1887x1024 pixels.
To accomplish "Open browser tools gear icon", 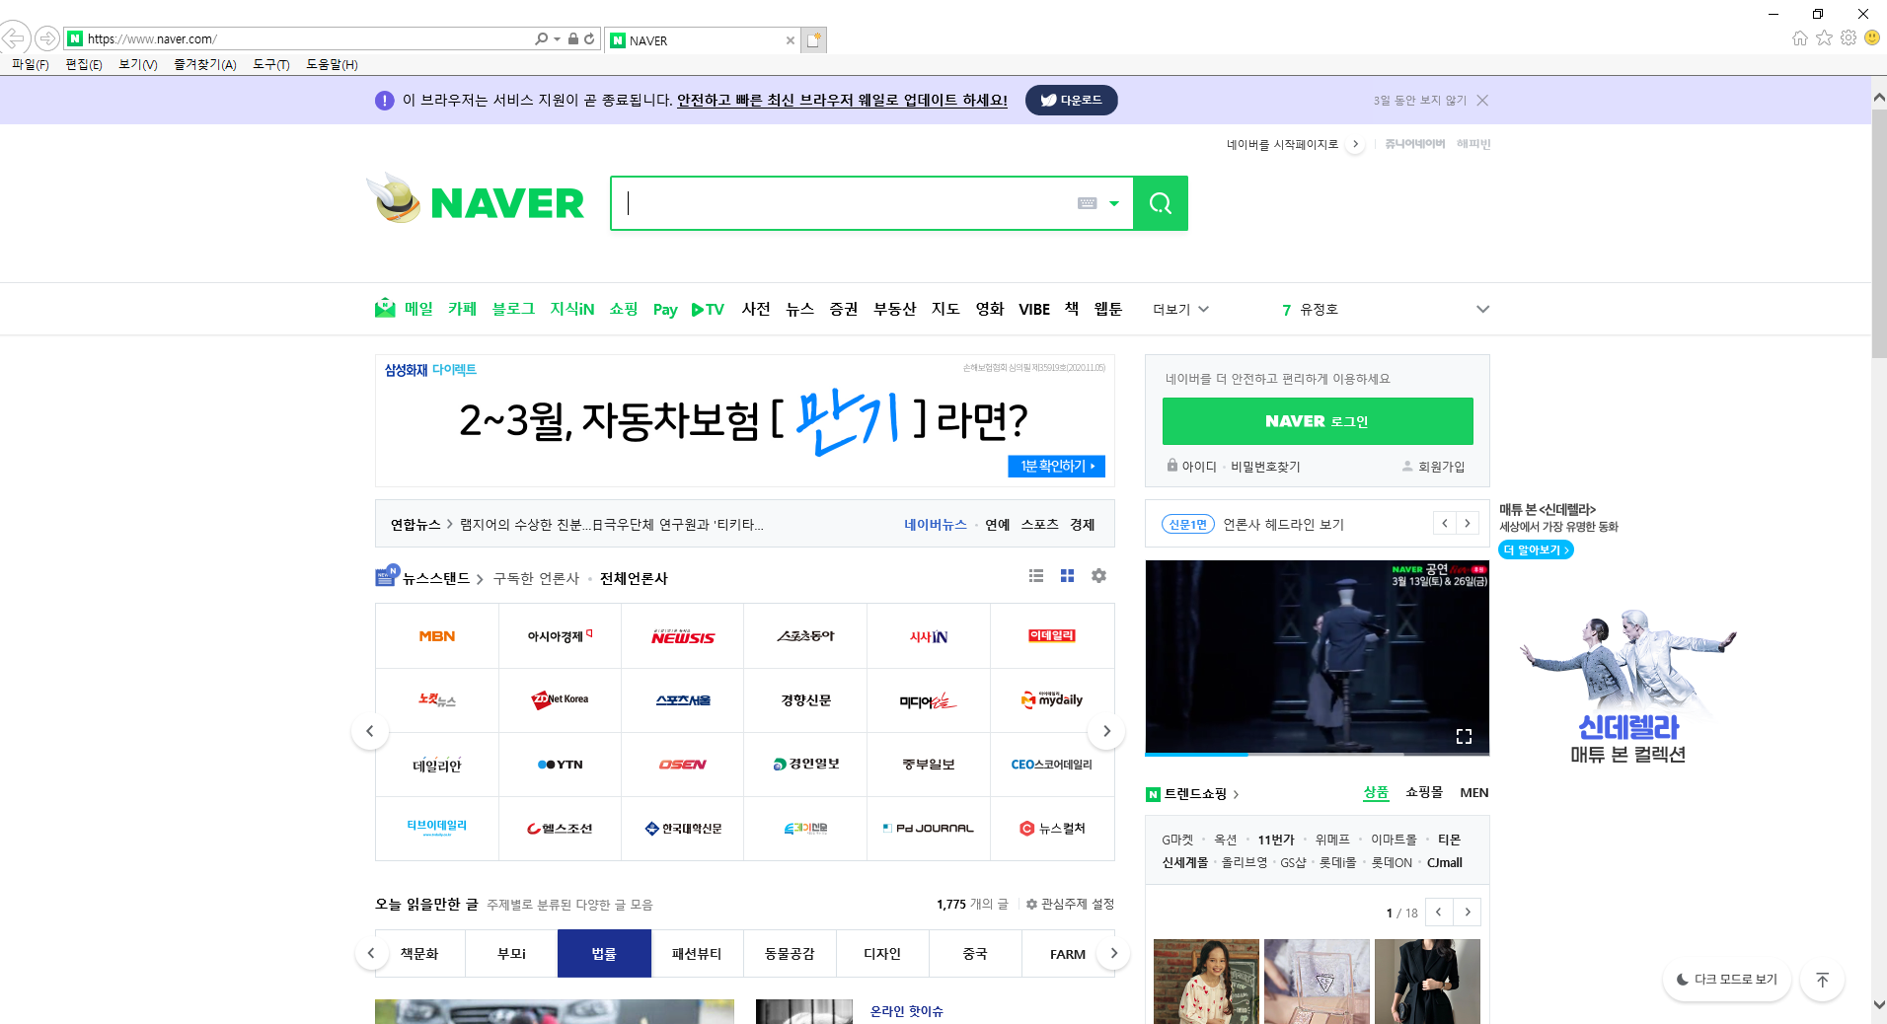I will 1849,37.
